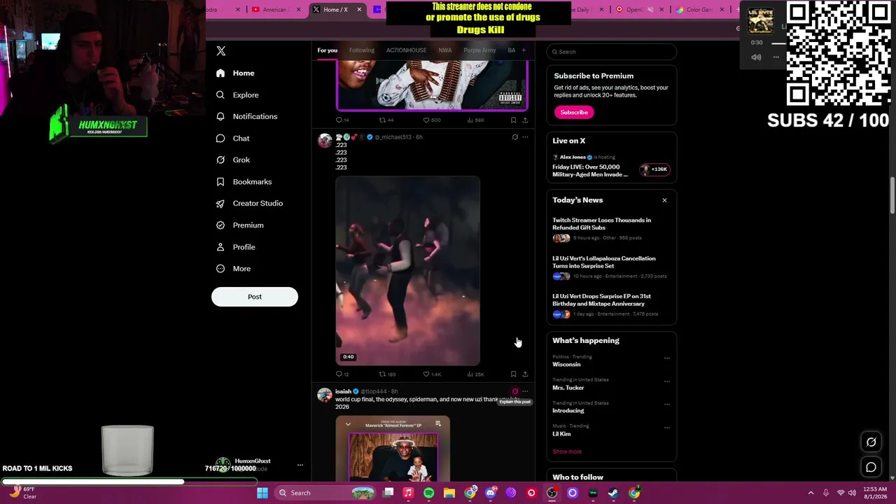Open options for Introducing trend
The height and width of the screenshot is (504, 896).
[x=666, y=405]
